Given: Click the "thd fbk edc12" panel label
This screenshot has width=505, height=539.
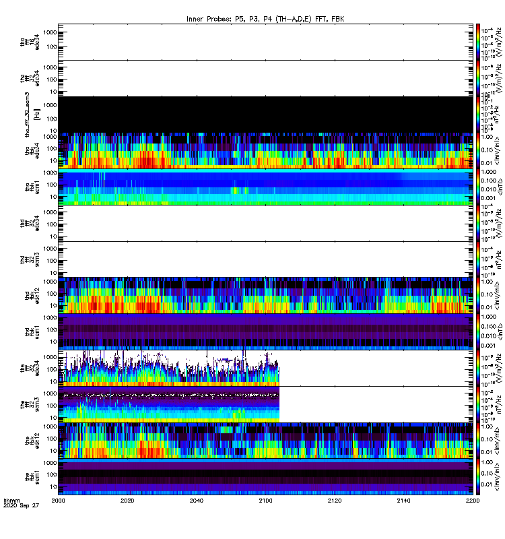Looking at the screenshot, I should pyautogui.click(x=32, y=296).
